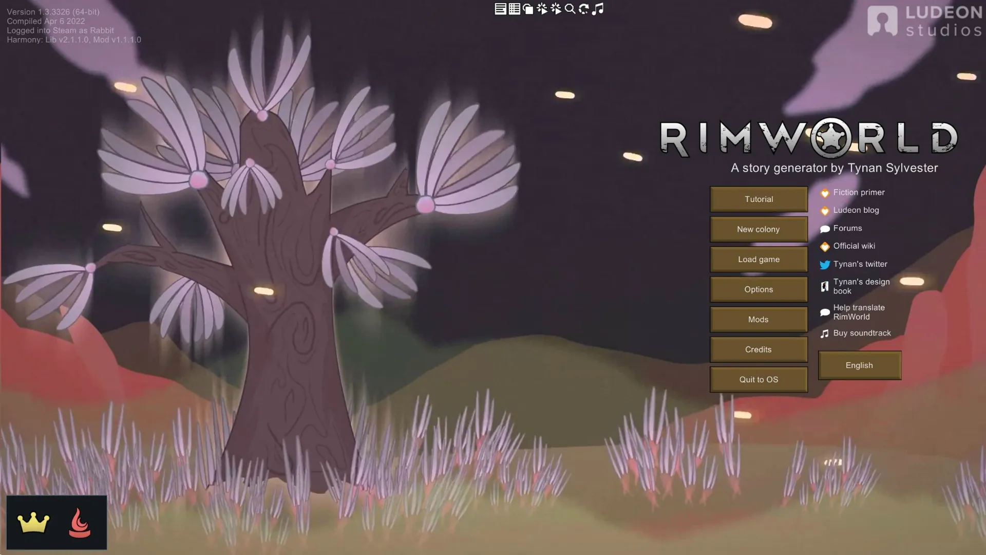Click the red Ideology flame icon

coord(80,523)
